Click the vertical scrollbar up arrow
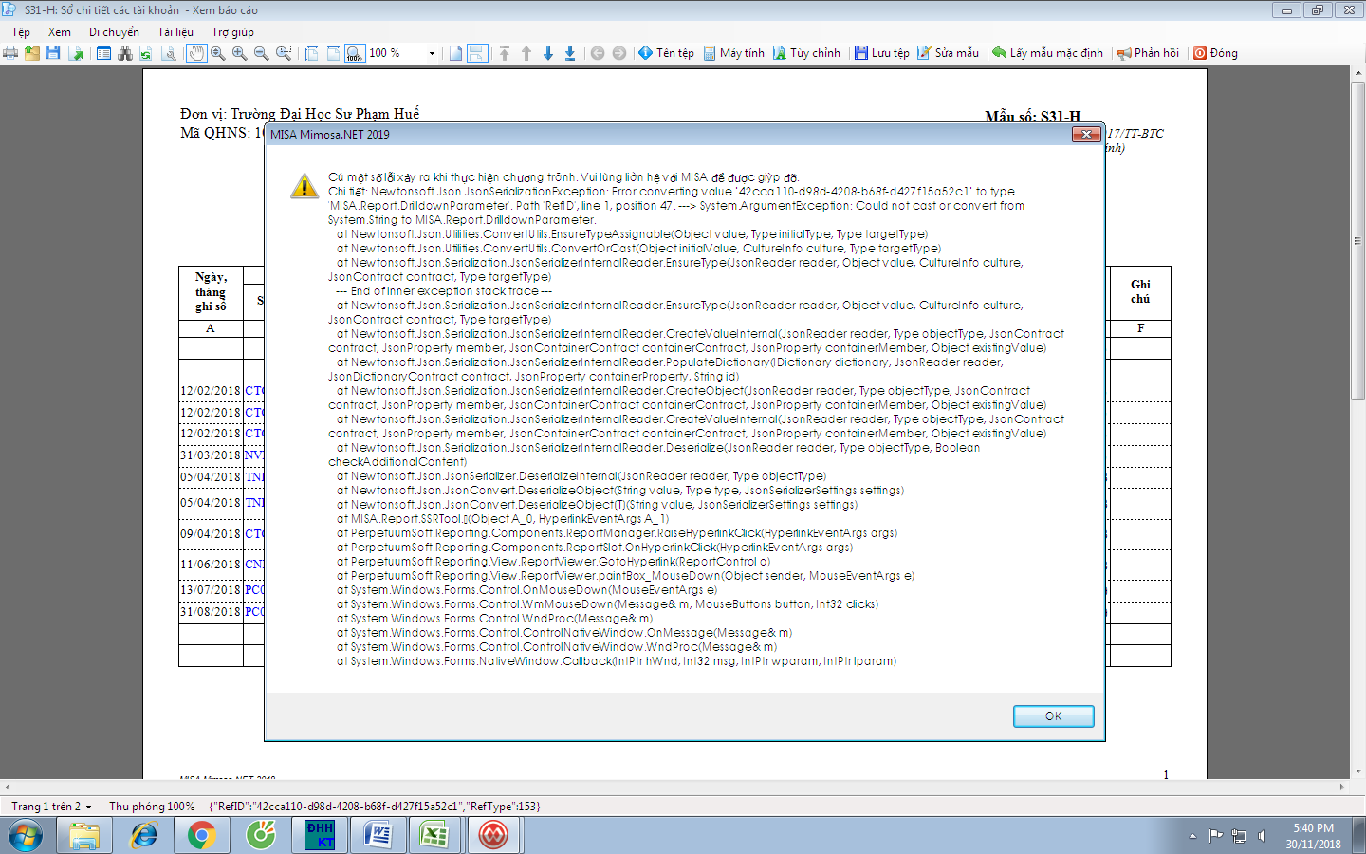 (x=1358, y=73)
